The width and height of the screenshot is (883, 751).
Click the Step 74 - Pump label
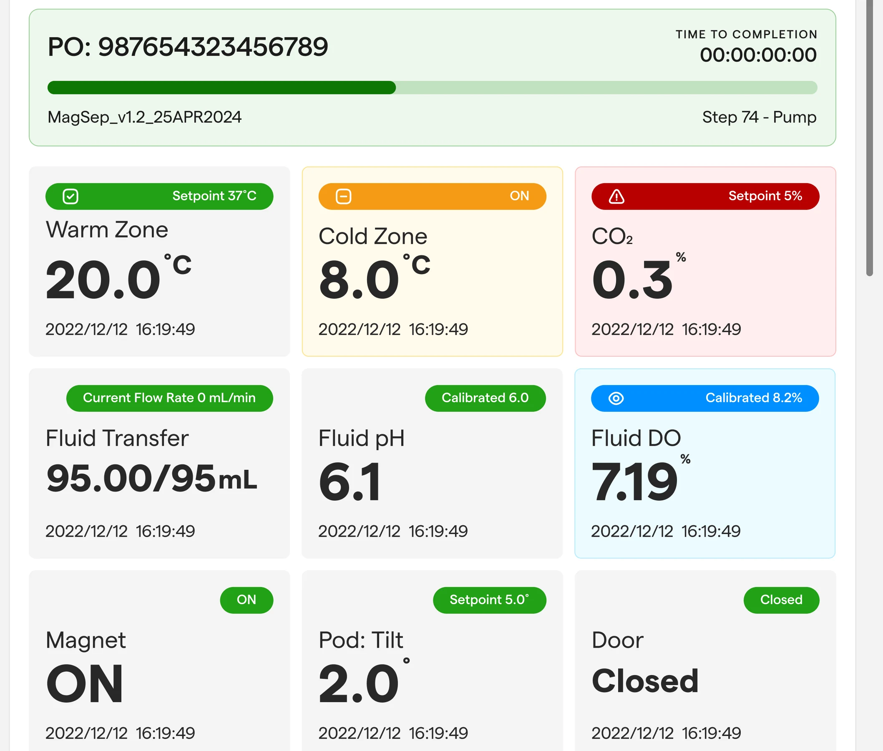[x=759, y=117]
